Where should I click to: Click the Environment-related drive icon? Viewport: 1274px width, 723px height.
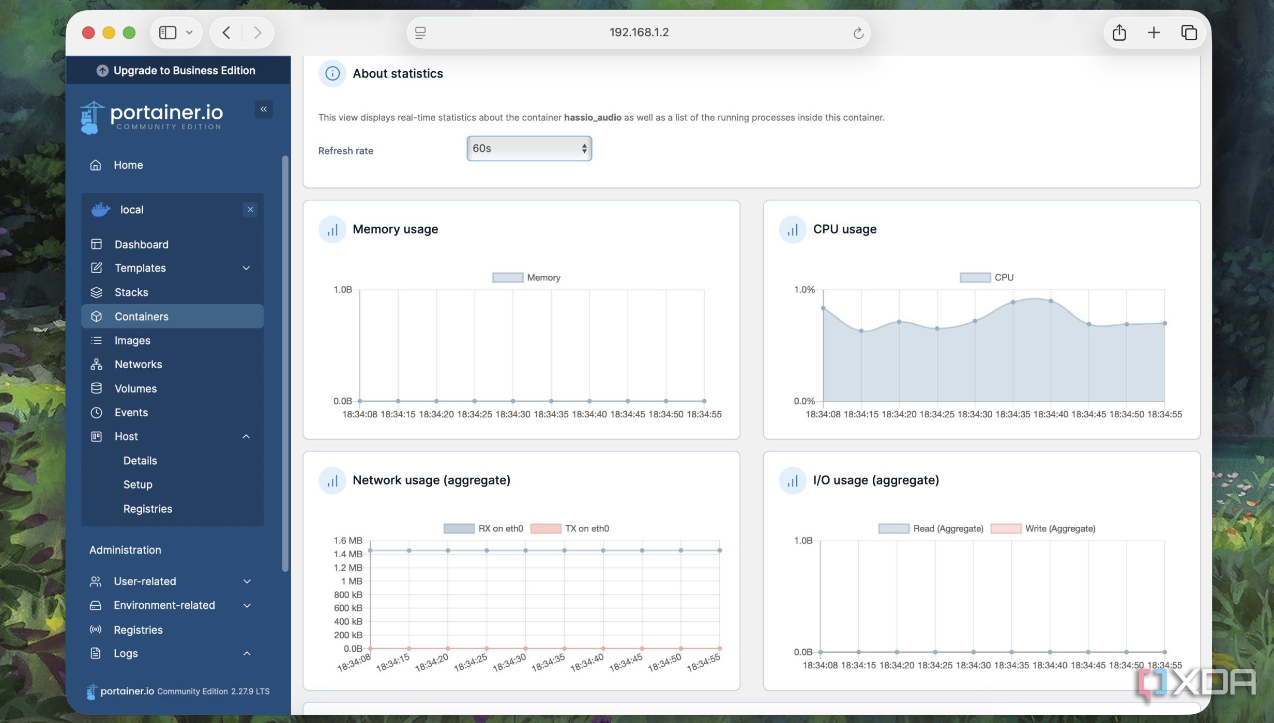tap(96, 605)
